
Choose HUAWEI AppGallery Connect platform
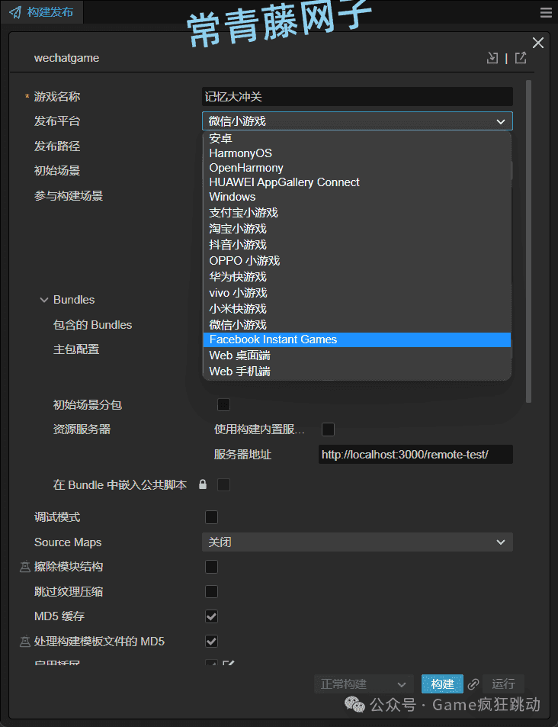(357, 182)
